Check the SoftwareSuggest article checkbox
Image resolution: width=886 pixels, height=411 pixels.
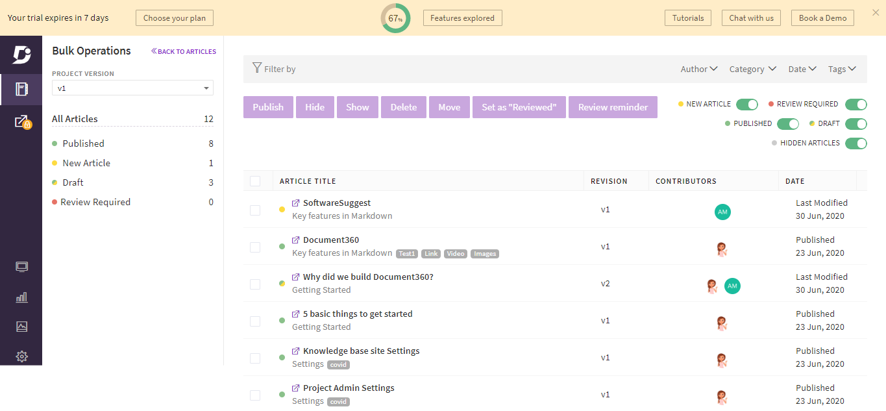pos(255,210)
